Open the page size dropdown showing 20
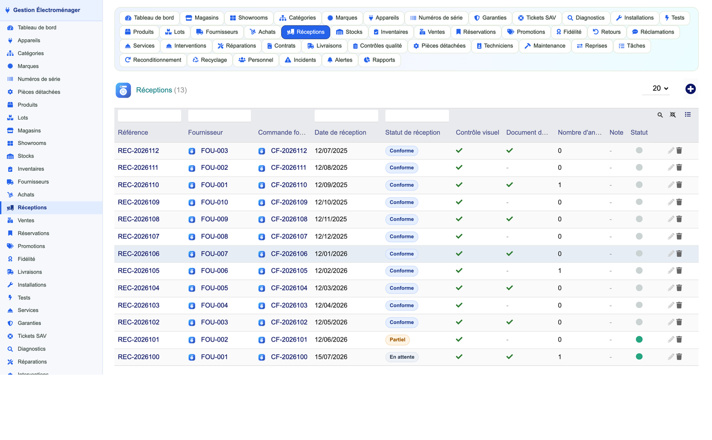Viewport: 712px width, 440px height. coord(660,88)
